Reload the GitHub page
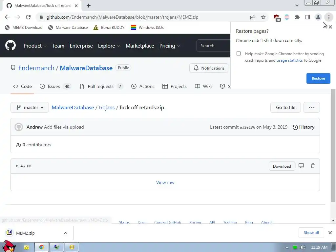Viewport: 336px width, 252px height. pyautogui.click(x=28, y=17)
